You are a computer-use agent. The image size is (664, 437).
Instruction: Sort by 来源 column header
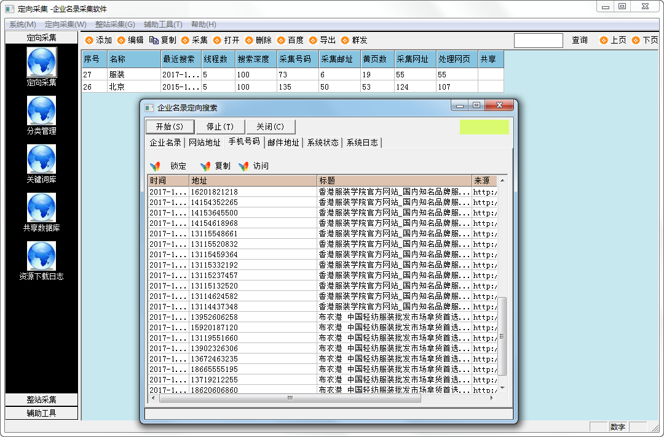(484, 180)
